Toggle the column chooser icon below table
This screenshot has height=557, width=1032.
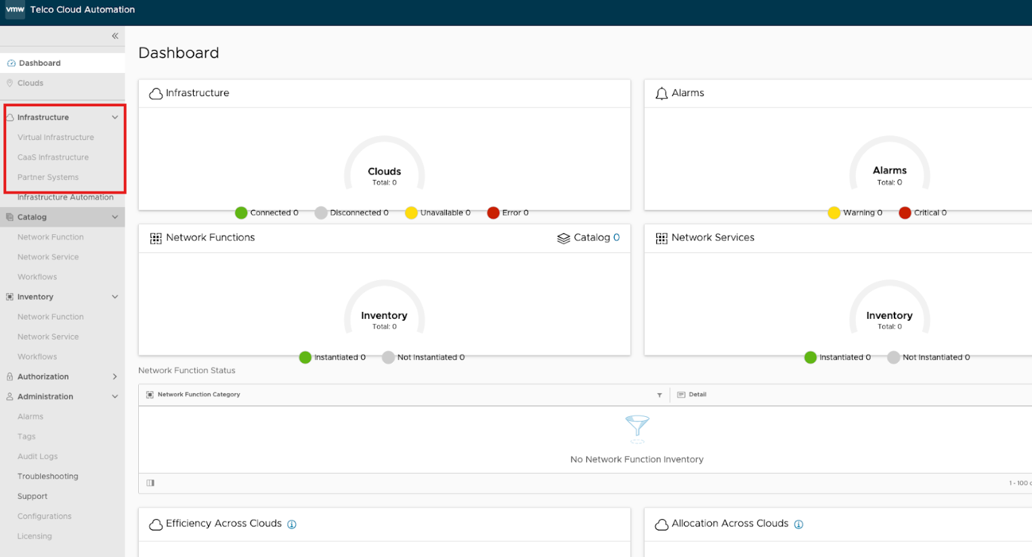point(150,483)
